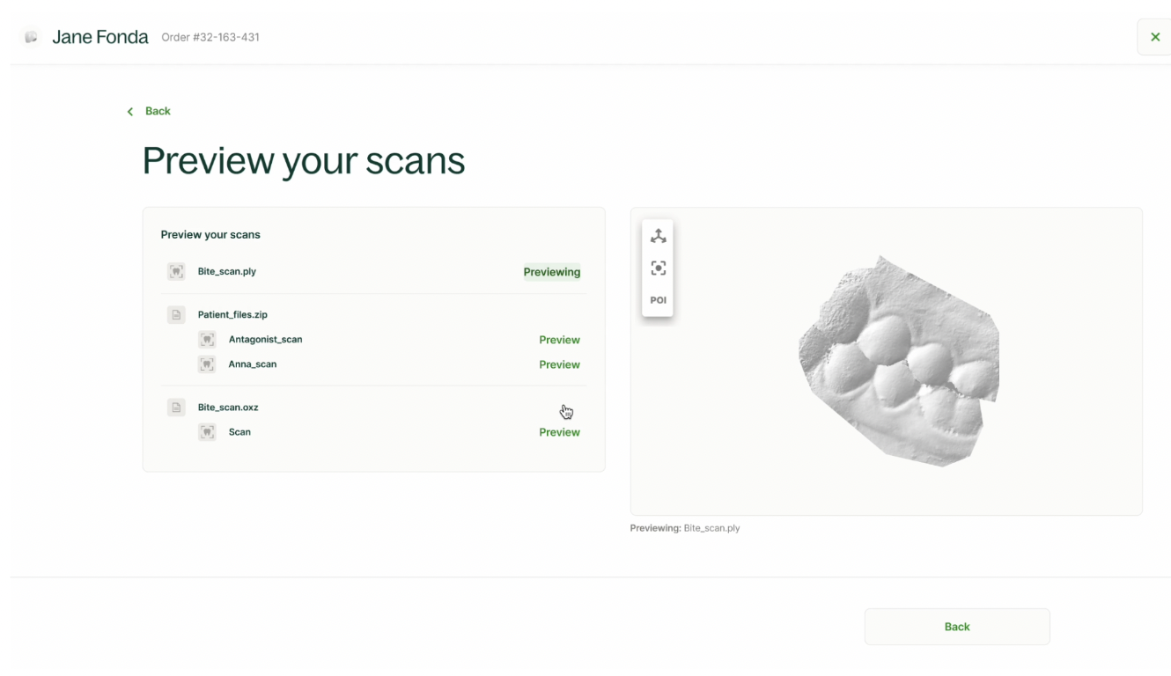The height and width of the screenshot is (676, 1171).
Task: Preview the Anna_scan file
Action: [x=559, y=364]
